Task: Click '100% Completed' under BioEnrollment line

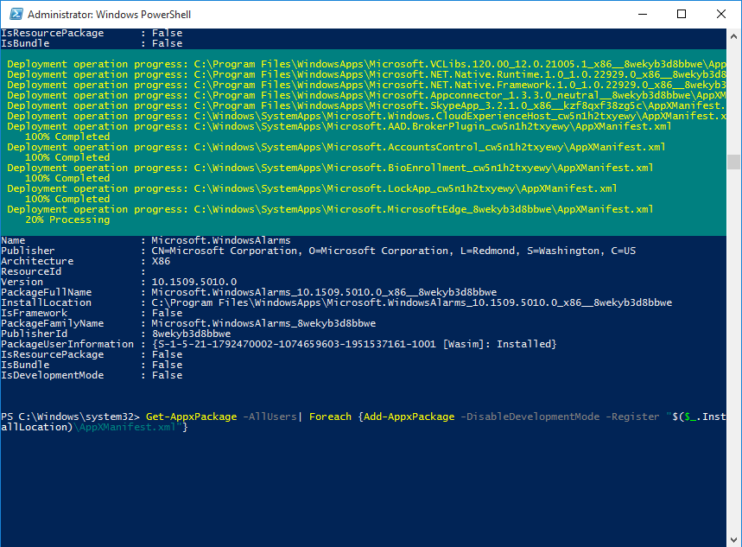Action: coord(67,178)
